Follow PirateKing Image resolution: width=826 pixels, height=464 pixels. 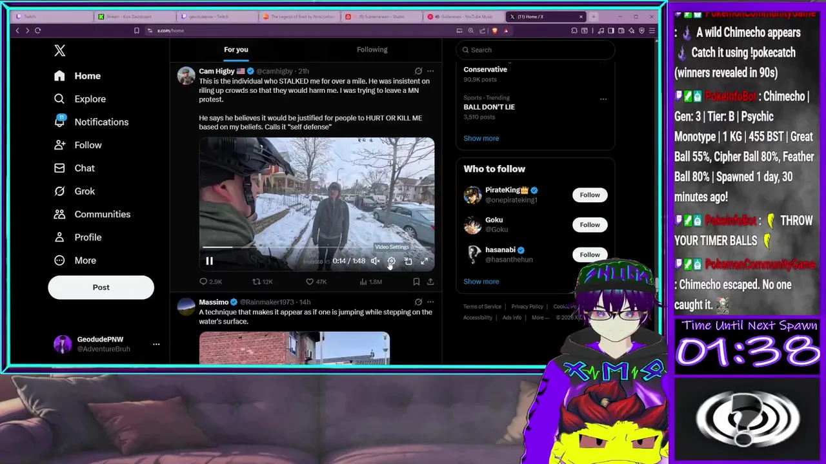(x=589, y=195)
